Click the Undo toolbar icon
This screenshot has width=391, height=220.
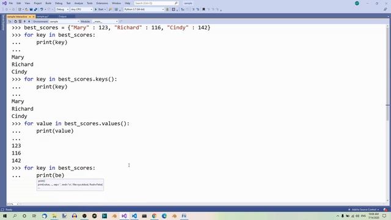42,9
